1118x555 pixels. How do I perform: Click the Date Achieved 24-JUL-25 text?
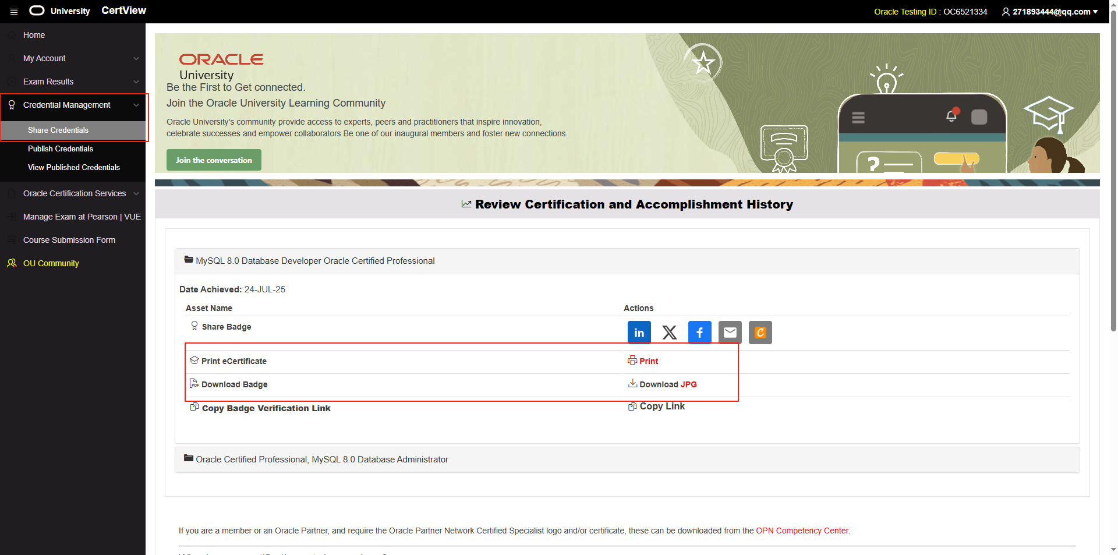[232, 289]
